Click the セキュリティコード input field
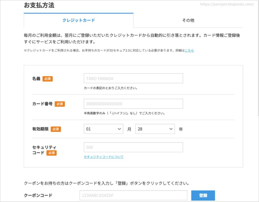 tap(133, 147)
